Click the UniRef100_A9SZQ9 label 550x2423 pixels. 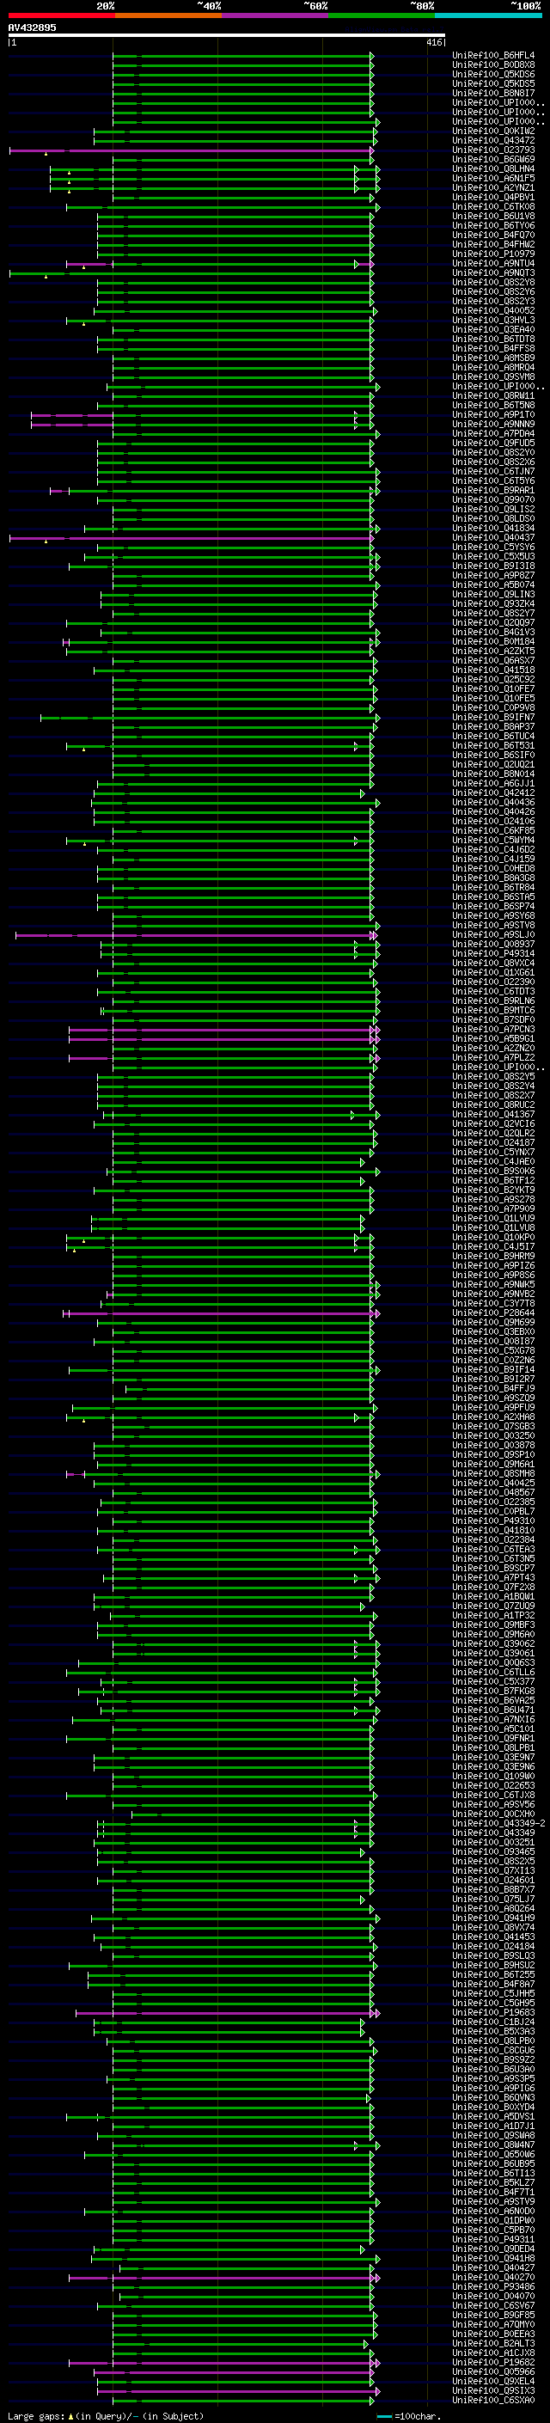click(493, 1397)
